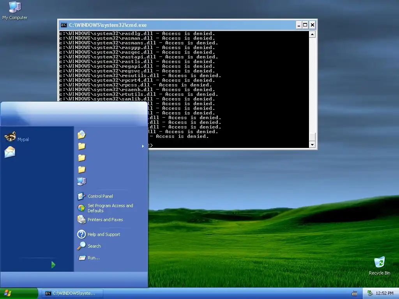The height and width of the screenshot is (299, 399).
Task: Open Printers and Faxes
Action: (x=105, y=220)
